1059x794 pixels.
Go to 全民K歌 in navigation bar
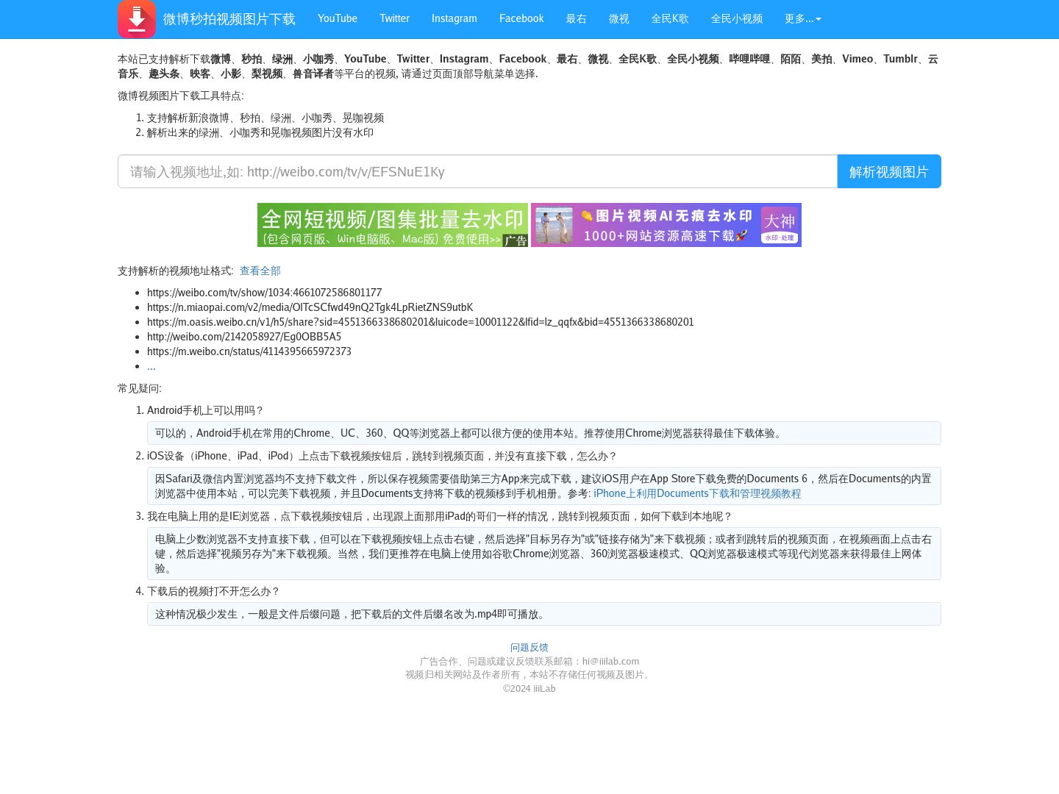(x=670, y=18)
